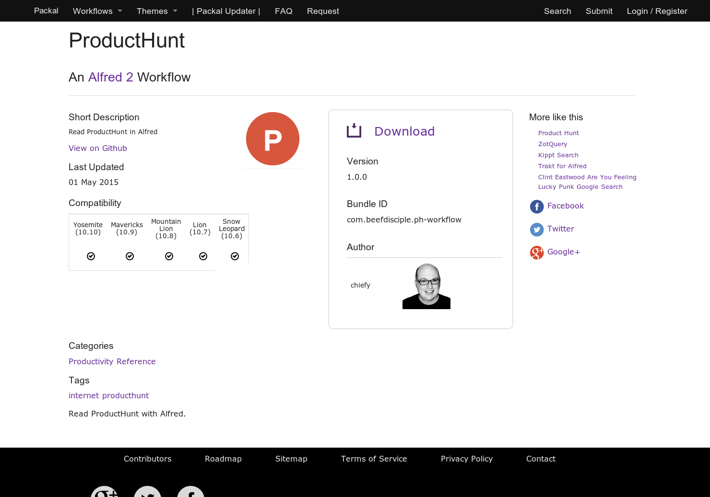
Task: Click the Download button text
Action: click(404, 131)
